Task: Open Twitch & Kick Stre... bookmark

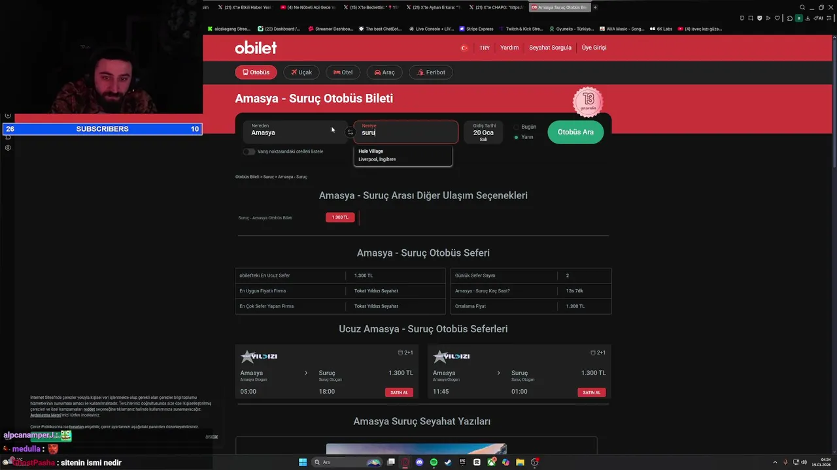Action: 521,29
